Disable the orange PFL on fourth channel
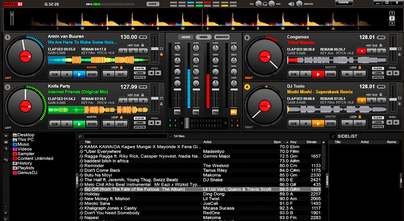This screenshot has height=221, width=404. [x=234, y=112]
